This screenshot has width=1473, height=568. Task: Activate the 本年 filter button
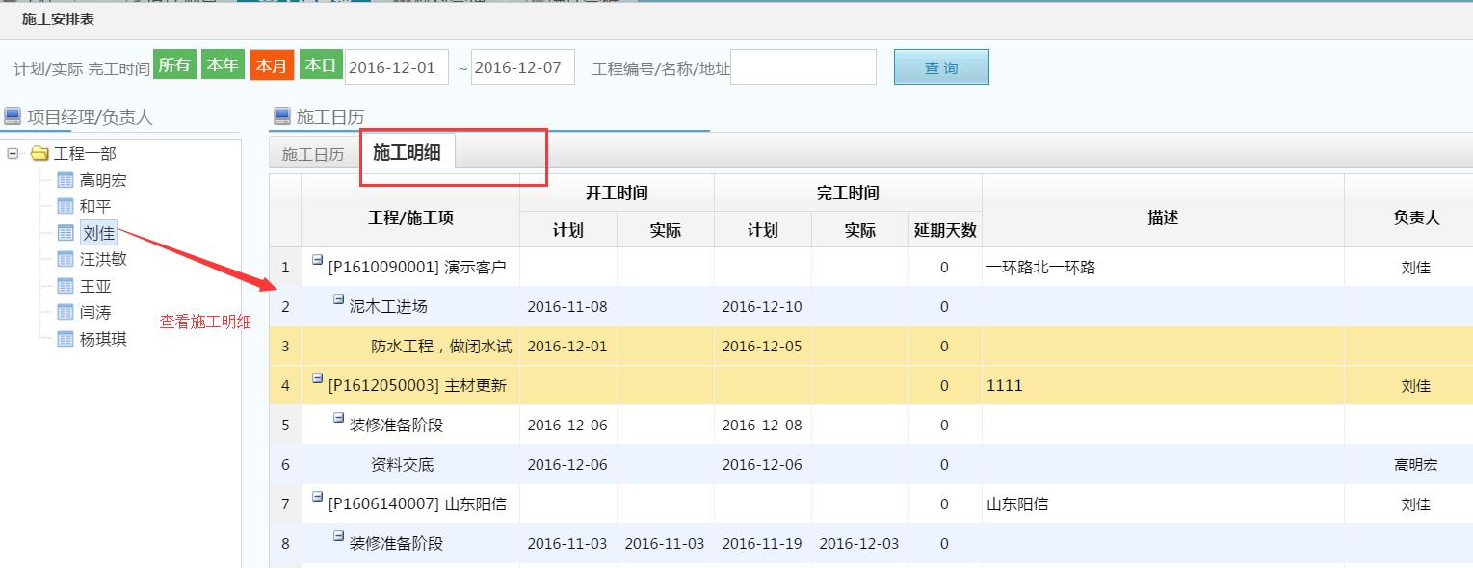(223, 65)
